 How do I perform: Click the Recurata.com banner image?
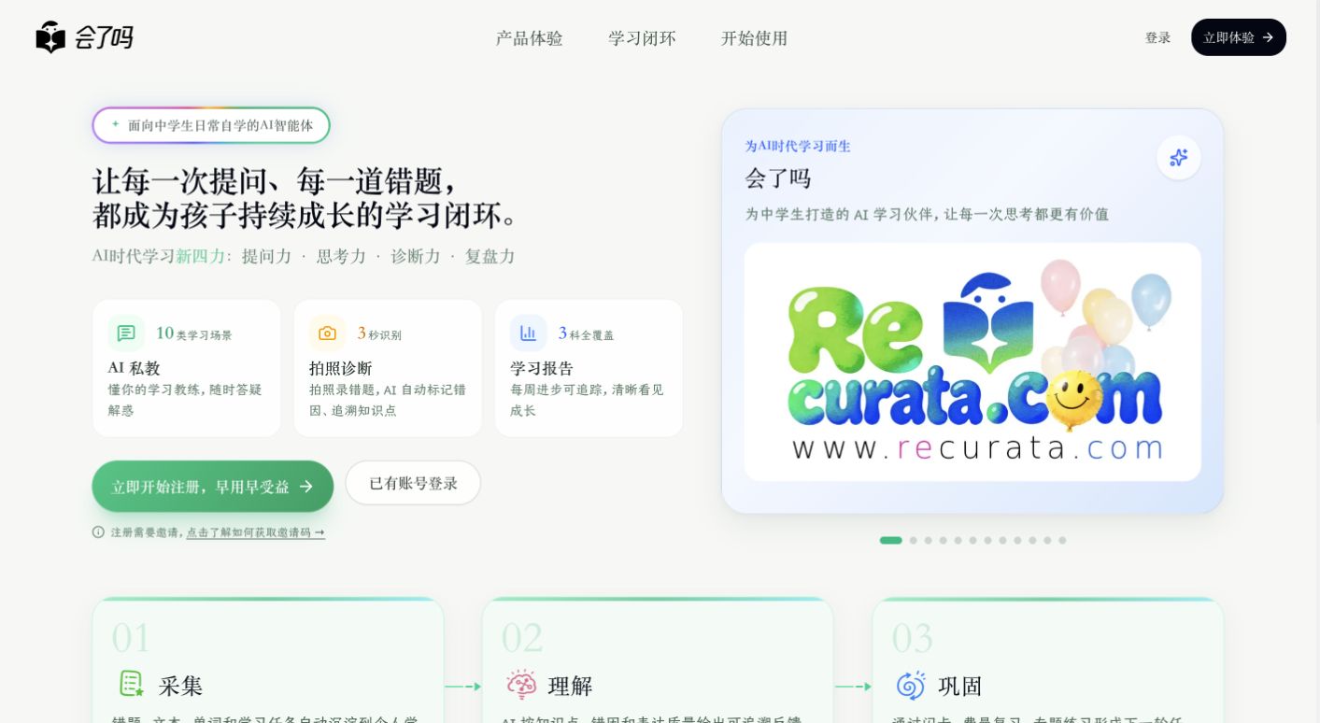pos(972,362)
